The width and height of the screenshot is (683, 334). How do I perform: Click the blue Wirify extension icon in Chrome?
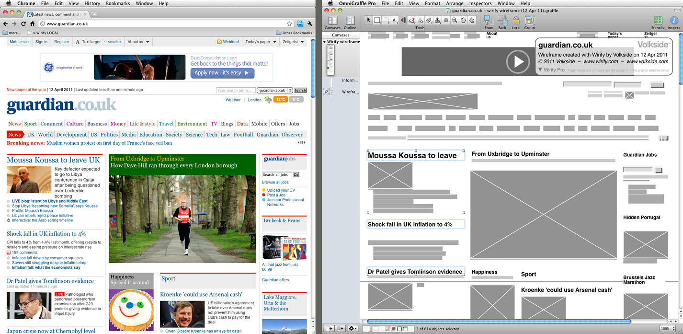click(x=300, y=23)
